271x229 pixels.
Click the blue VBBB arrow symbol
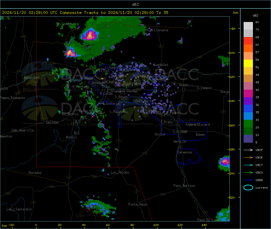point(248,180)
